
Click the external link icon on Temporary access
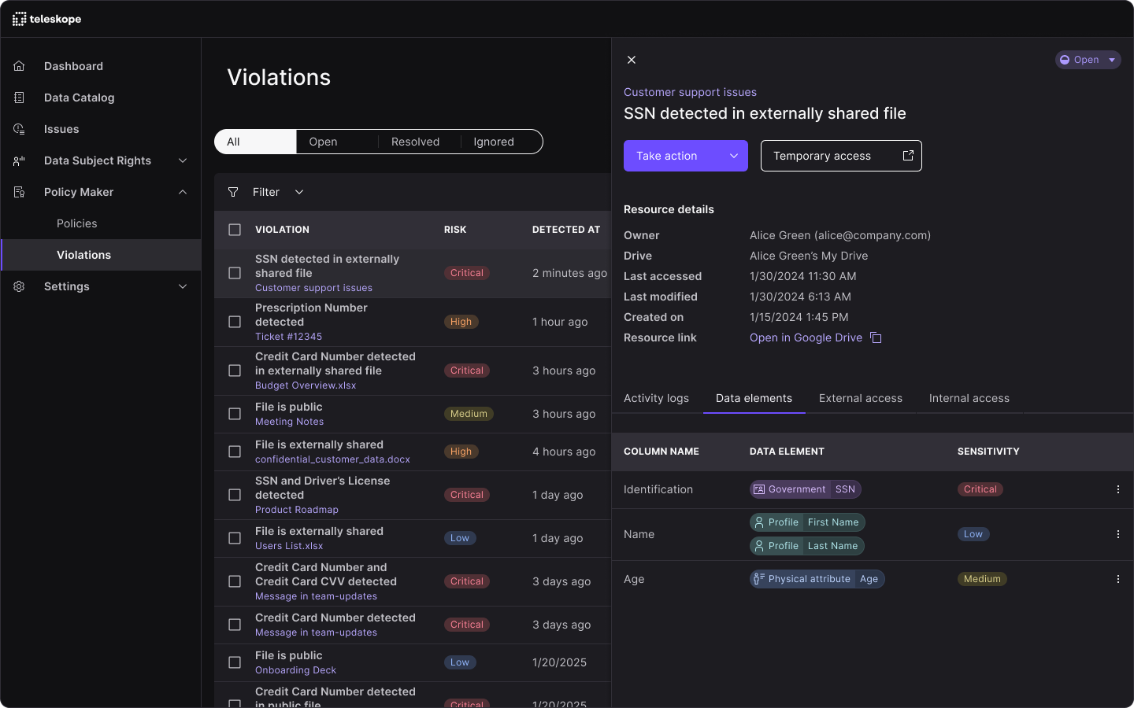(x=908, y=156)
